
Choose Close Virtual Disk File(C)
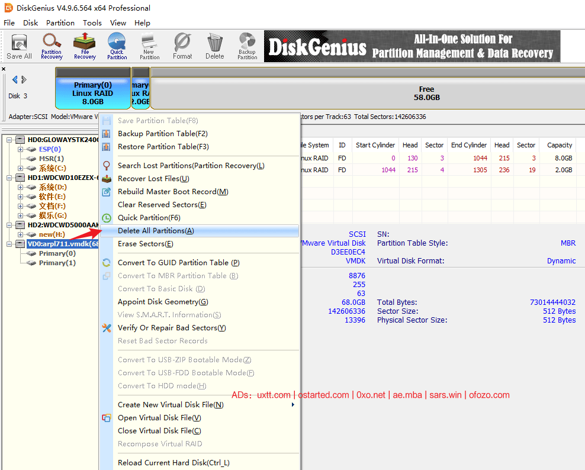[200, 431]
